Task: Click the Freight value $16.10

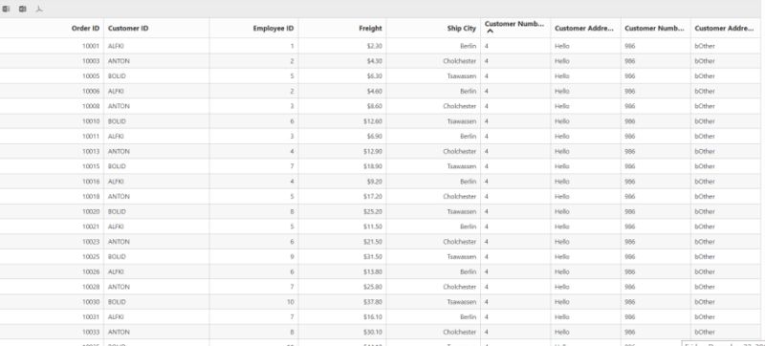Action: tap(373, 316)
